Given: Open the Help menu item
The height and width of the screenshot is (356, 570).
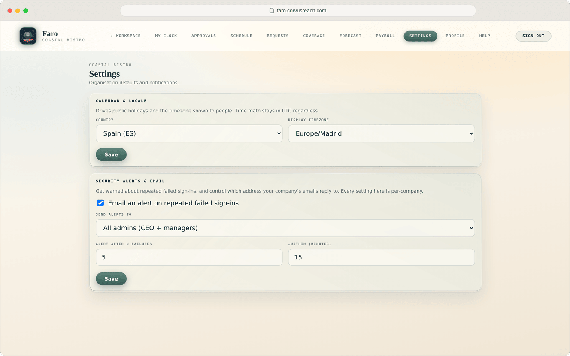Looking at the screenshot, I should point(485,36).
